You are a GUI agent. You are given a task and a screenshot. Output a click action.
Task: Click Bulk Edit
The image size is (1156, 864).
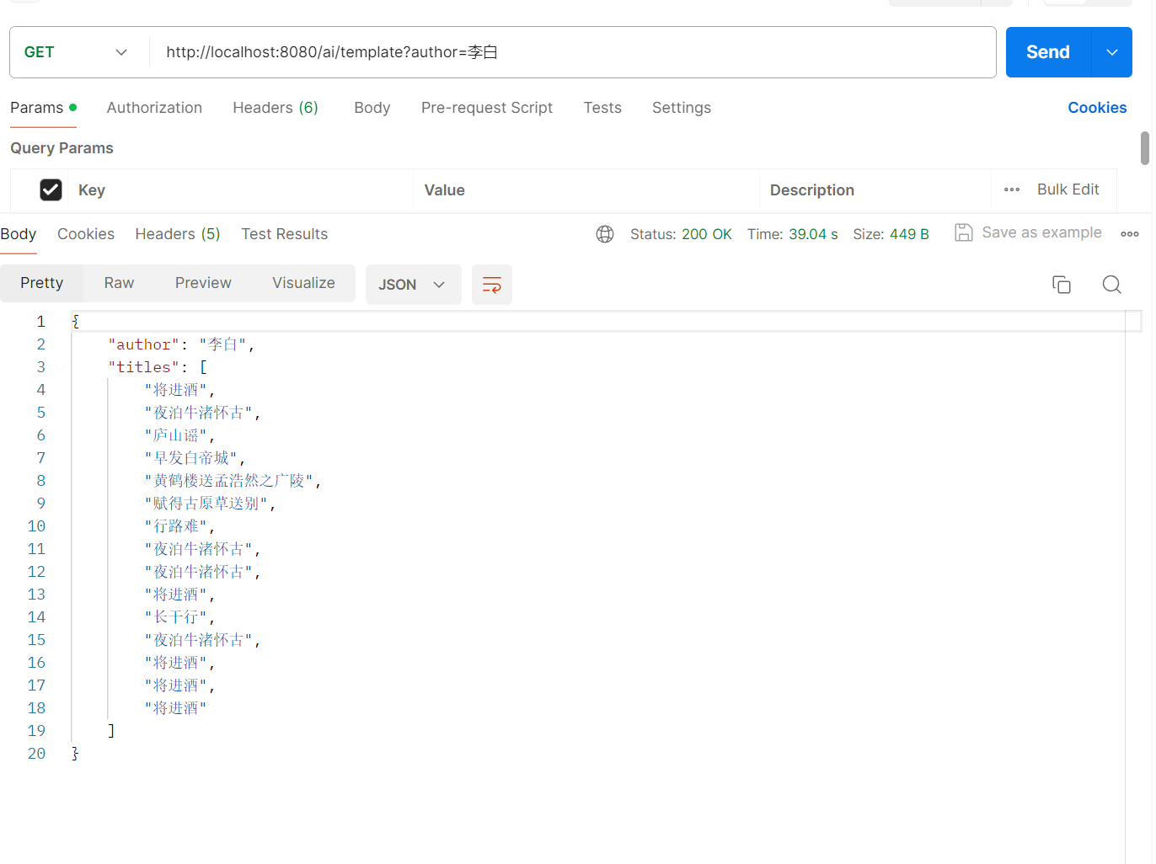1068,189
